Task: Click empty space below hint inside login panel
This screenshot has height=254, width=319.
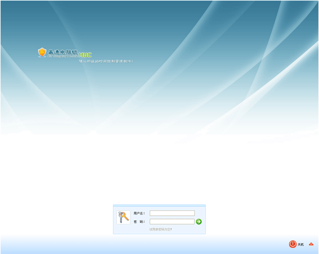Action: coord(160,233)
